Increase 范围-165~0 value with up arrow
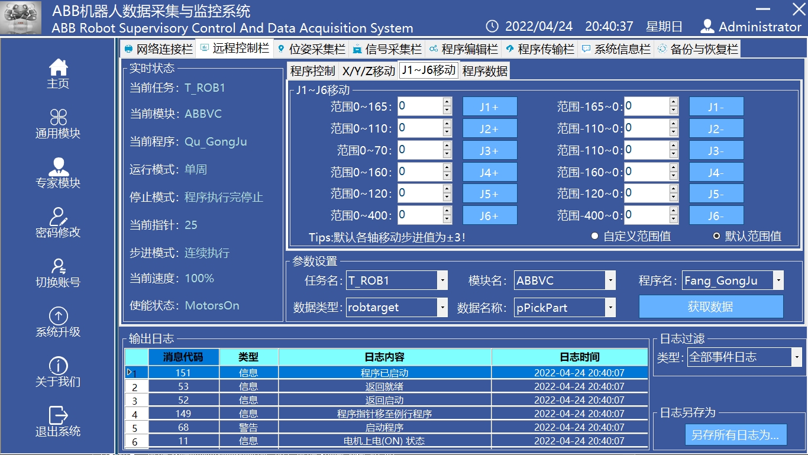The image size is (808, 455). tap(674, 102)
